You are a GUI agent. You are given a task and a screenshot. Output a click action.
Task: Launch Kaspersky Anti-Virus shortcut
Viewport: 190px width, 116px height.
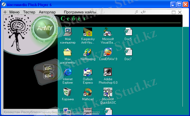click(x=88, y=32)
